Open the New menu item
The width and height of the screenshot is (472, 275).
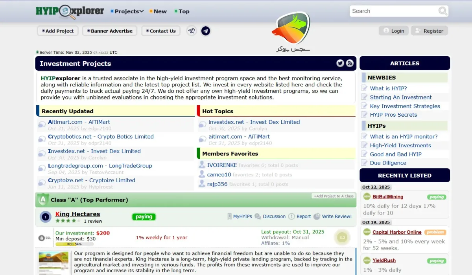[x=158, y=11]
